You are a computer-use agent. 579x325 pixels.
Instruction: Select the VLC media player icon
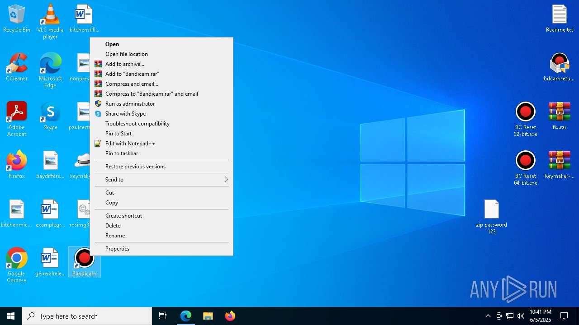[x=50, y=22]
